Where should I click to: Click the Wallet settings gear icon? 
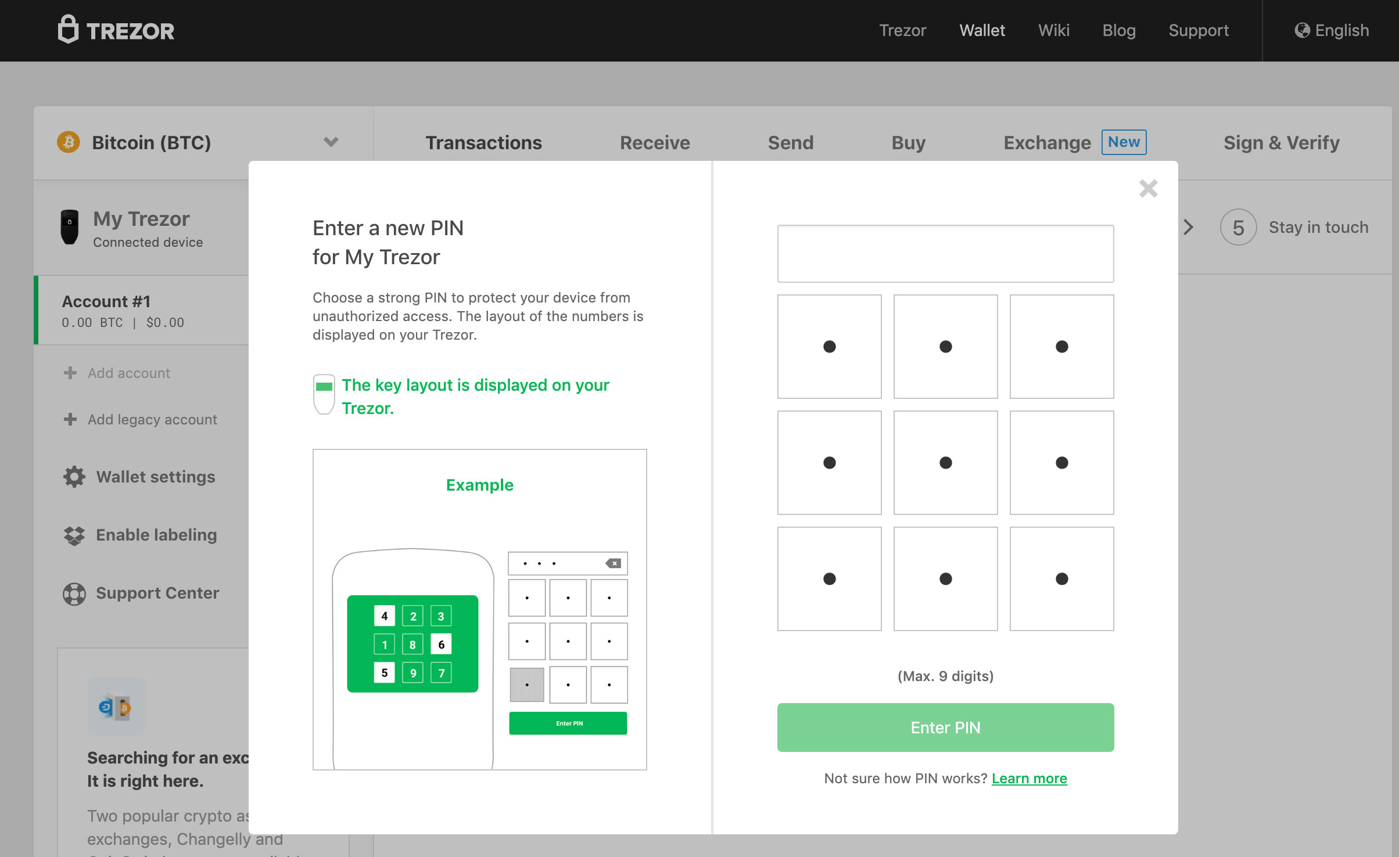(74, 477)
